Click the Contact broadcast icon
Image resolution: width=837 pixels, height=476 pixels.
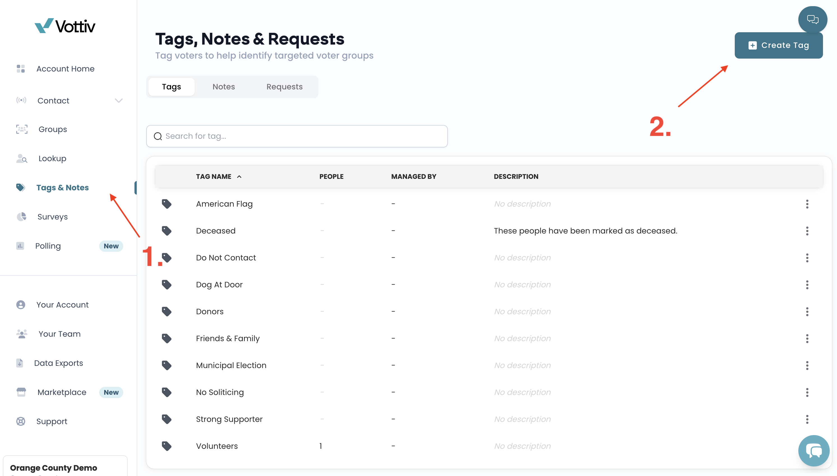21,100
